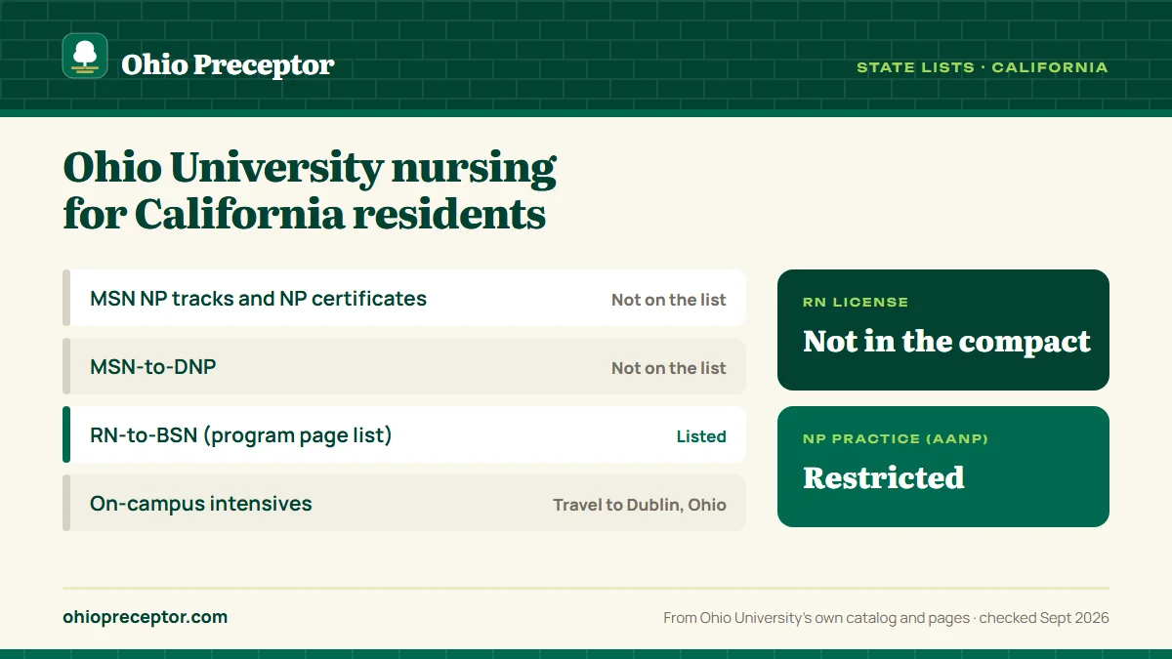The height and width of the screenshot is (659, 1172).
Task: Click the NP Practice (AANP) label
Action: click(896, 439)
